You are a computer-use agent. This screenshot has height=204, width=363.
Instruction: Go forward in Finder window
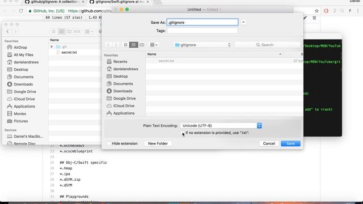15,32
